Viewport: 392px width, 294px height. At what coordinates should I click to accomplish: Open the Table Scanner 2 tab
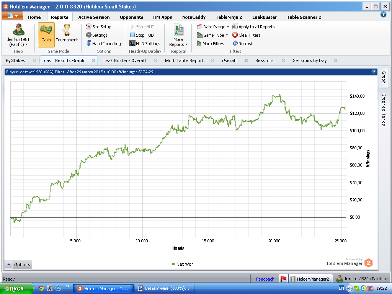coord(304,17)
